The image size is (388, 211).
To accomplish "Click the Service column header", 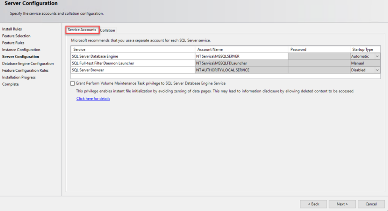I will tap(133, 49).
